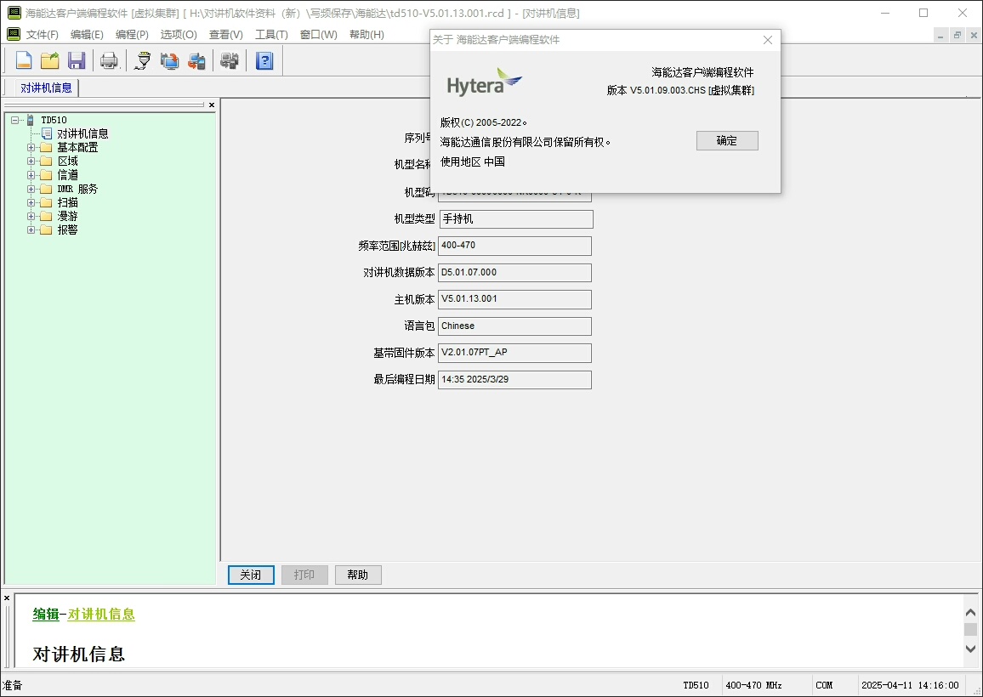Expand the 信道 tree node
The image size is (983, 697).
tap(31, 175)
